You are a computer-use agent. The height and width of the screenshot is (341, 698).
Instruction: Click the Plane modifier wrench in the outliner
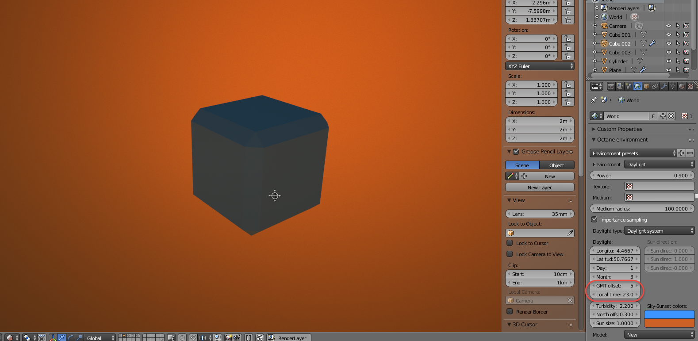pos(643,70)
